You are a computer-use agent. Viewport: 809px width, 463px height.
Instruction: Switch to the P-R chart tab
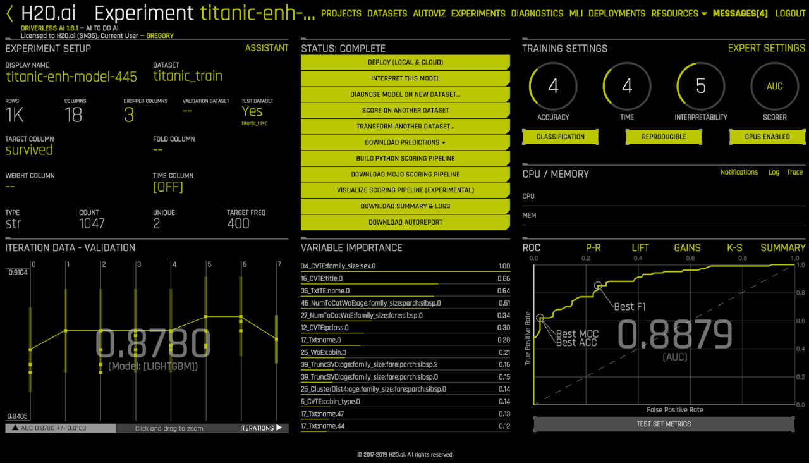593,248
